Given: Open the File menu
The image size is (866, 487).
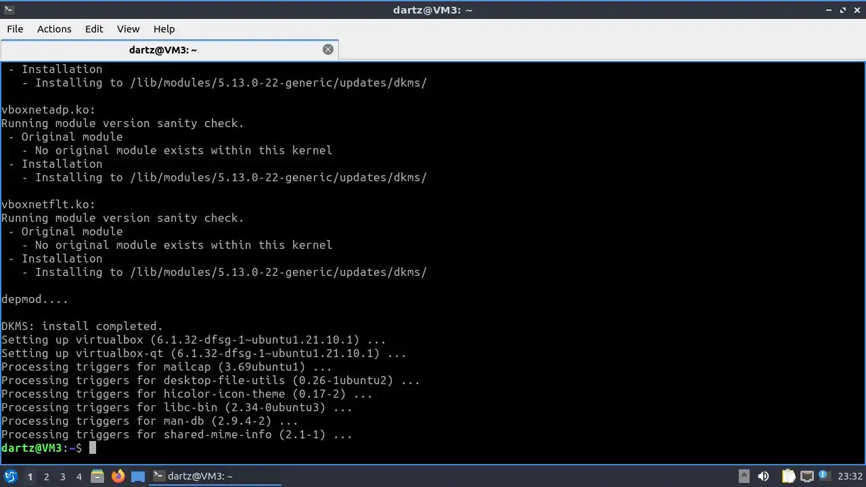Looking at the screenshot, I should (15, 29).
